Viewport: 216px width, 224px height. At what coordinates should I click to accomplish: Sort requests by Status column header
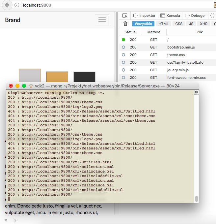pyautogui.click(x=130, y=32)
